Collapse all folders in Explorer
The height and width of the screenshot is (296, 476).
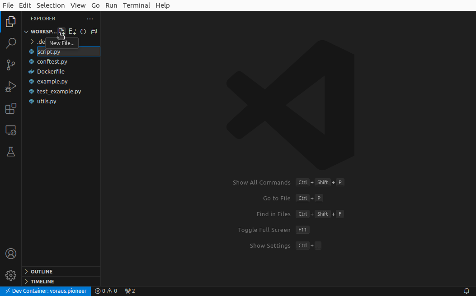point(94,32)
